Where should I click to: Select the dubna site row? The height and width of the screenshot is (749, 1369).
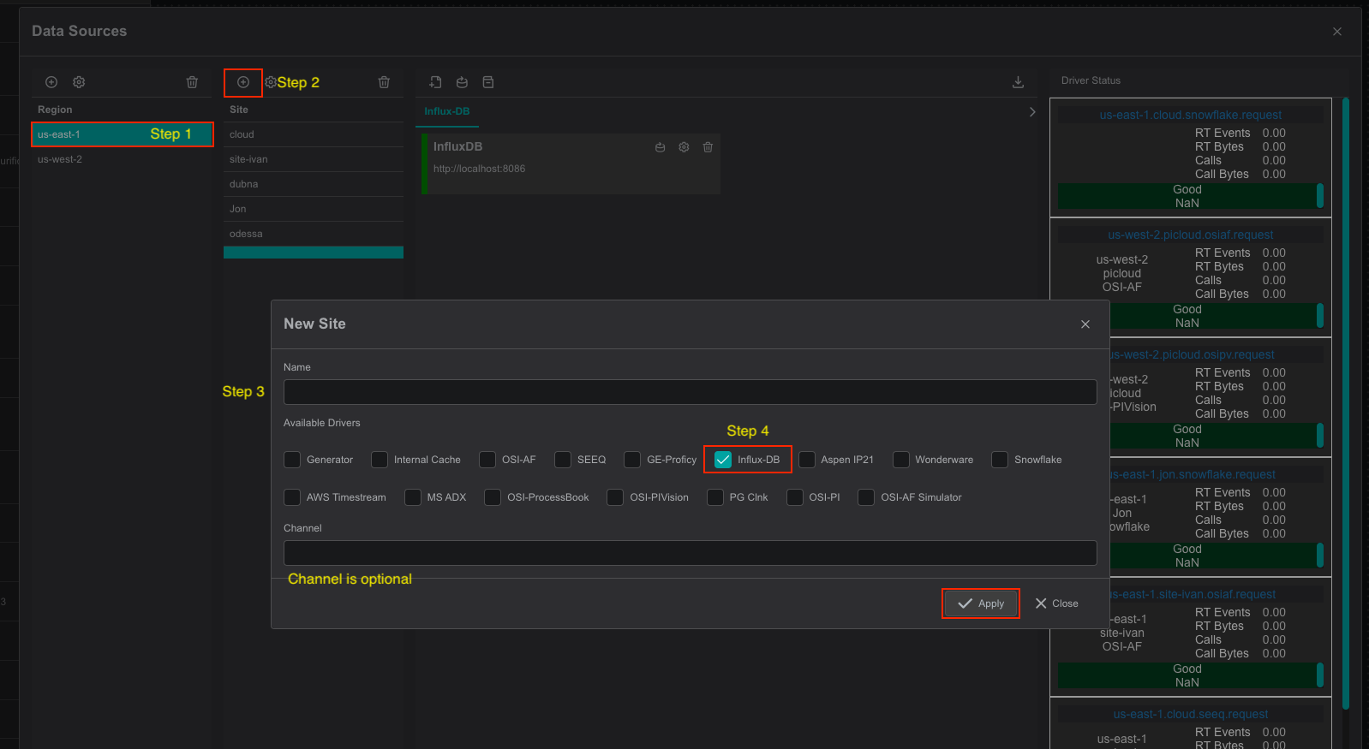314,184
